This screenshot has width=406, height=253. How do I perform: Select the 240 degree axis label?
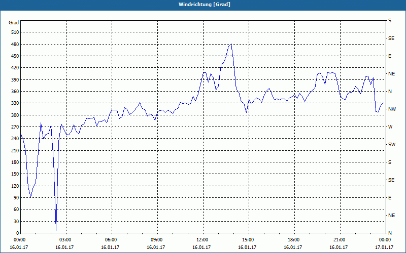click(x=15, y=139)
